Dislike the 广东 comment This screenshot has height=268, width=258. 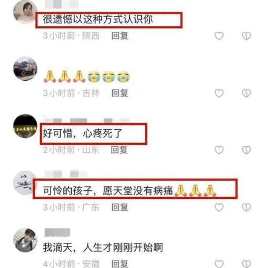click(x=246, y=207)
